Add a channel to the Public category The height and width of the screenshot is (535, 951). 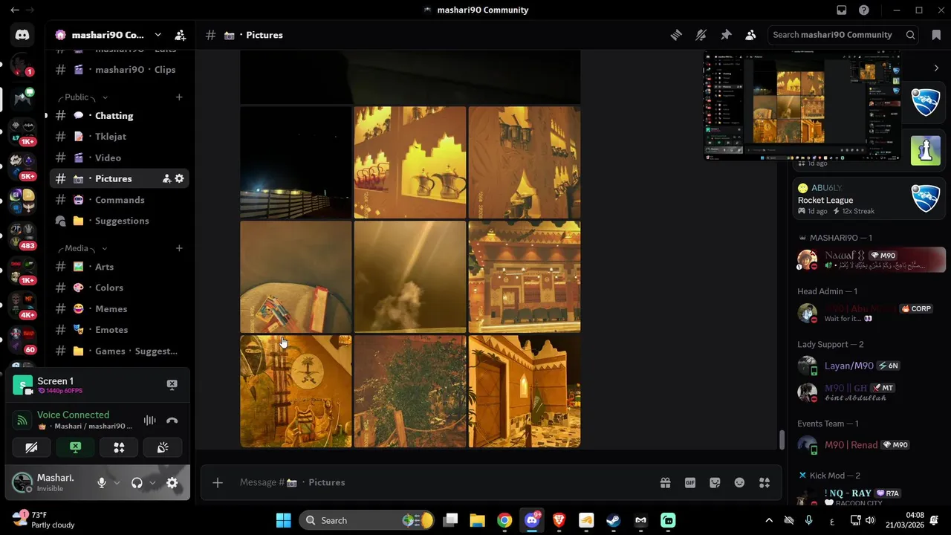tap(179, 97)
